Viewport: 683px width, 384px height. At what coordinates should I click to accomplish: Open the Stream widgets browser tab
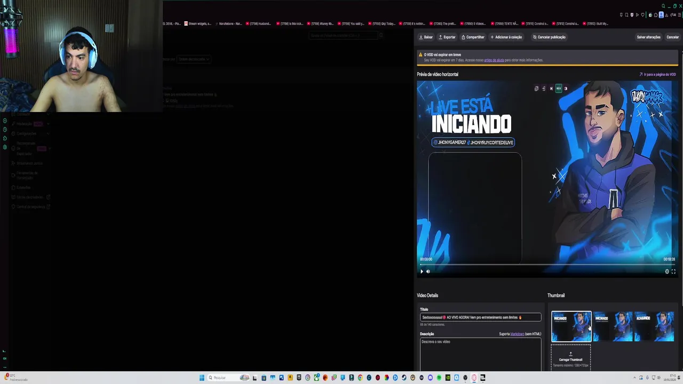click(198, 23)
